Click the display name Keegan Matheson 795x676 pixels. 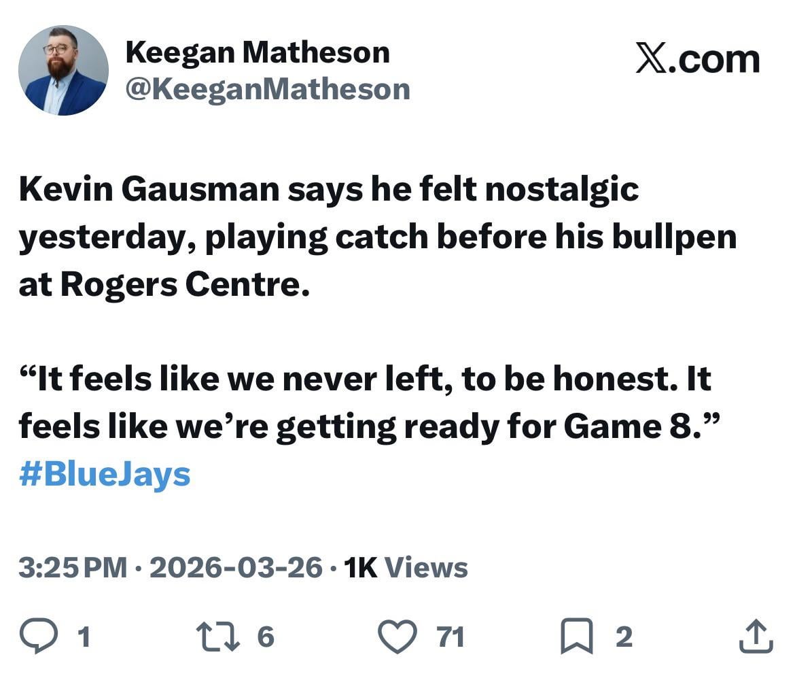coord(258,51)
